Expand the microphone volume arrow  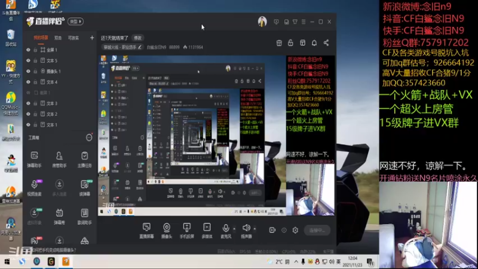tap(234, 228)
